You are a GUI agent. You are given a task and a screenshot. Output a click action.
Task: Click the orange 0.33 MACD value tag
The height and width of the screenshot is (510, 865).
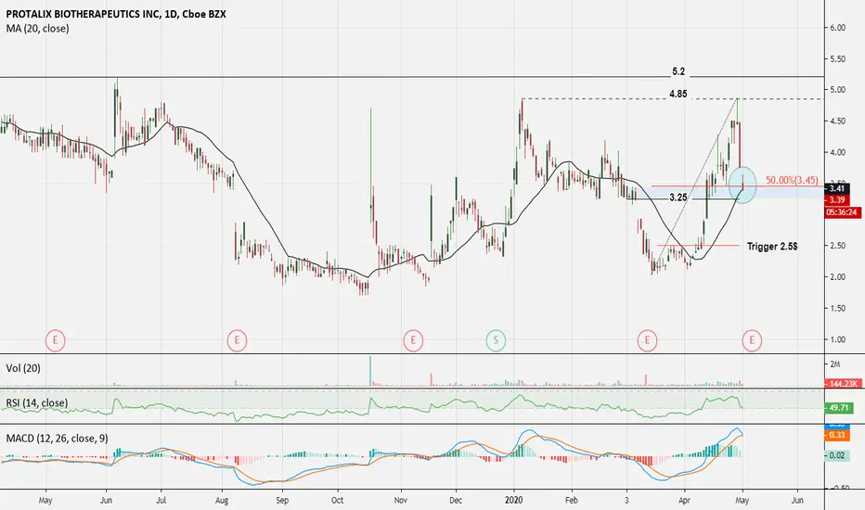coord(837,436)
